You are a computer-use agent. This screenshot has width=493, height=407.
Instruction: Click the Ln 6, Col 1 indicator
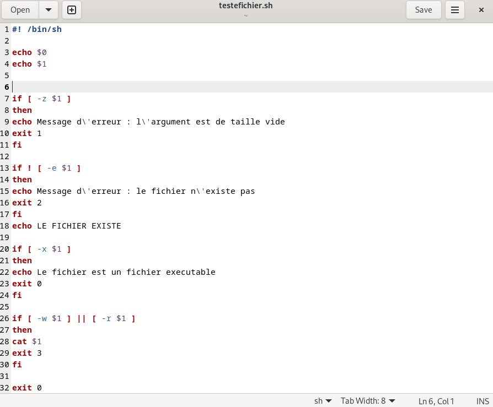[436, 401]
